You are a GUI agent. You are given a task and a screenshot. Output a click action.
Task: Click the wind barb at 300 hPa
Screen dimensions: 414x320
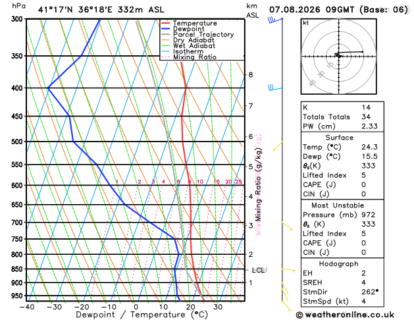275,20
